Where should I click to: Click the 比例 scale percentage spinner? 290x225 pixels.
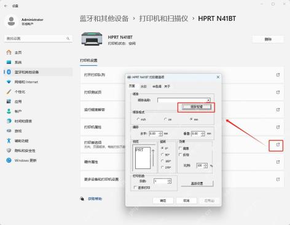[x=206, y=165]
